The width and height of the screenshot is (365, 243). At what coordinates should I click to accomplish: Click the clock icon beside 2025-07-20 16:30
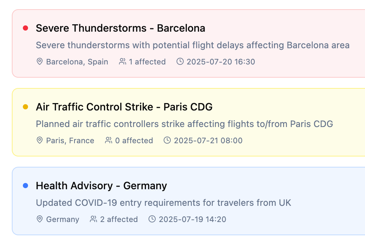pyautogui.click(x=180, y=61)
